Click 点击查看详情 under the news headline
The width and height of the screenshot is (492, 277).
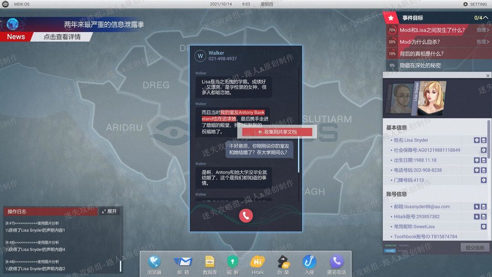click(x=62, y=37)
